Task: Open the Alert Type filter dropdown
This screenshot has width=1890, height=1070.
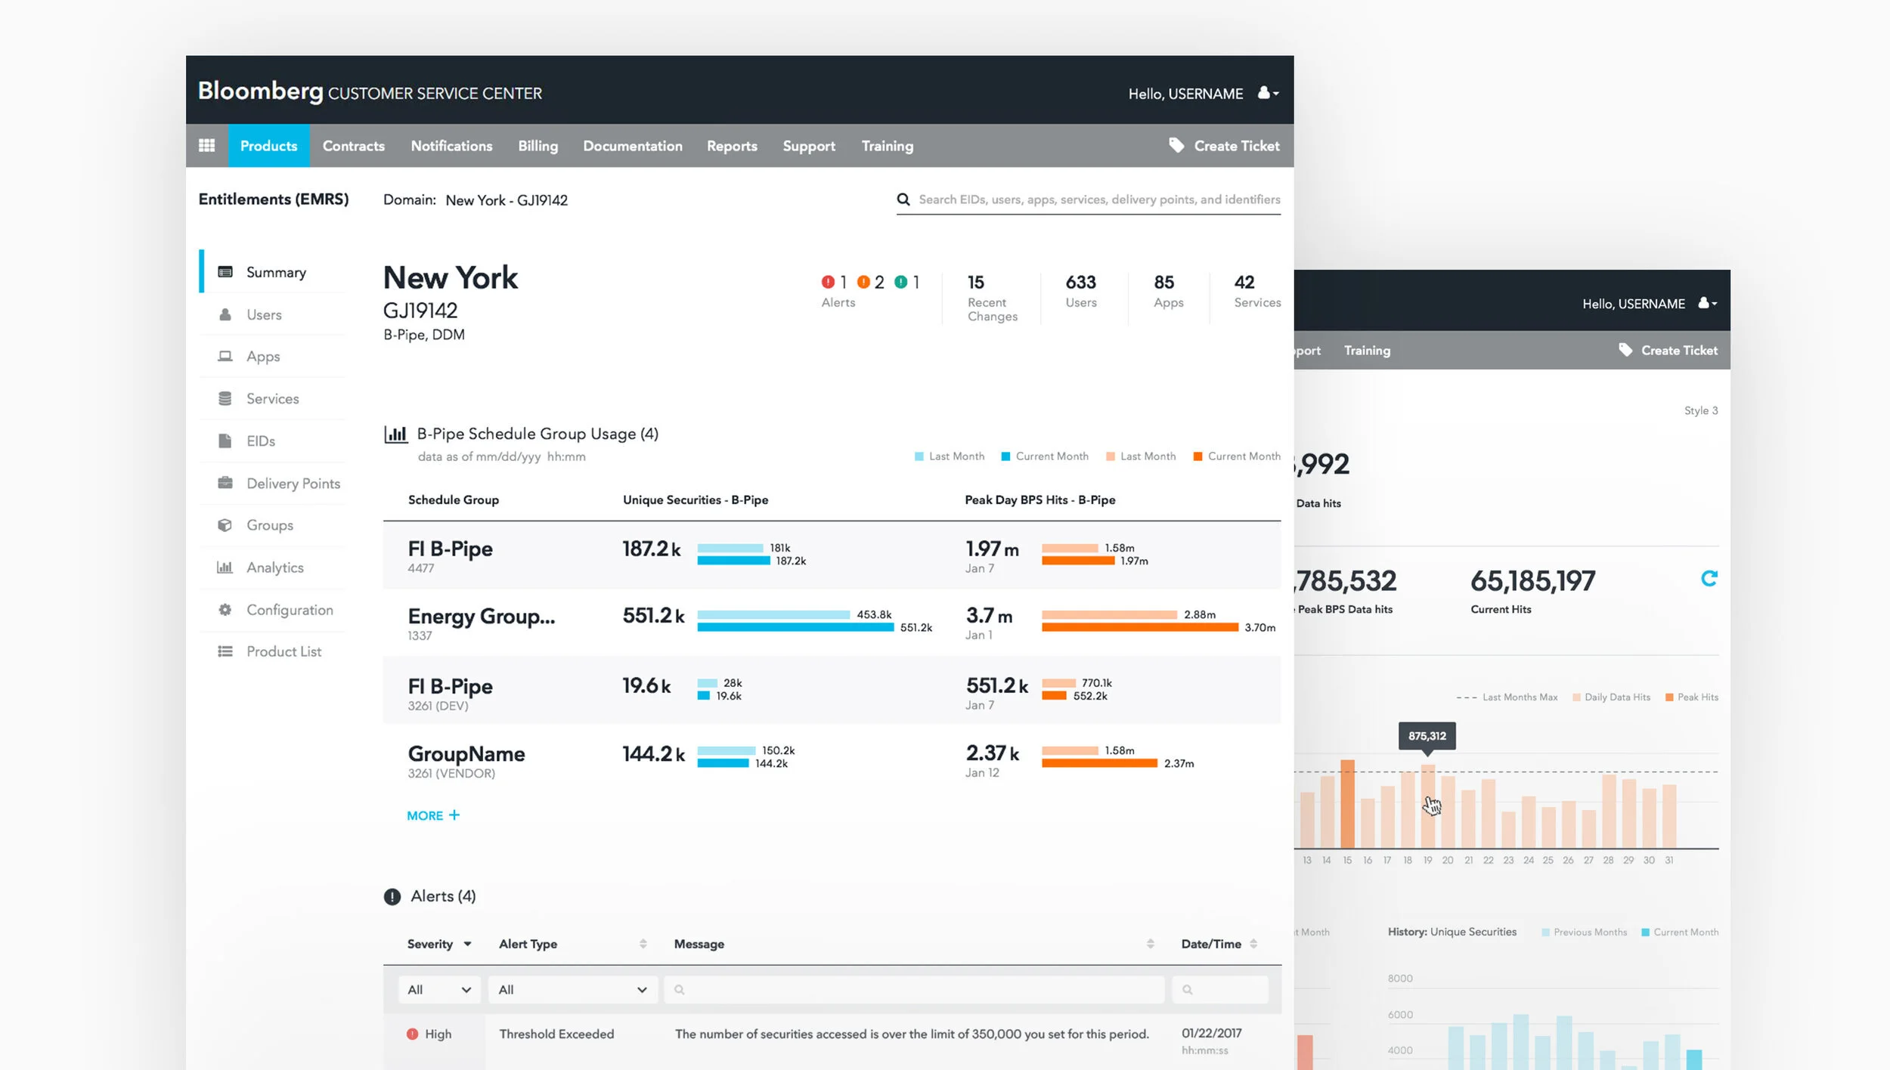Action: (572, 990)
